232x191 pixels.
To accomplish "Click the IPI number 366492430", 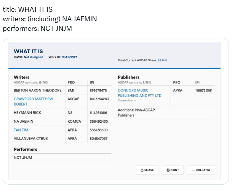I will point(99,122).
